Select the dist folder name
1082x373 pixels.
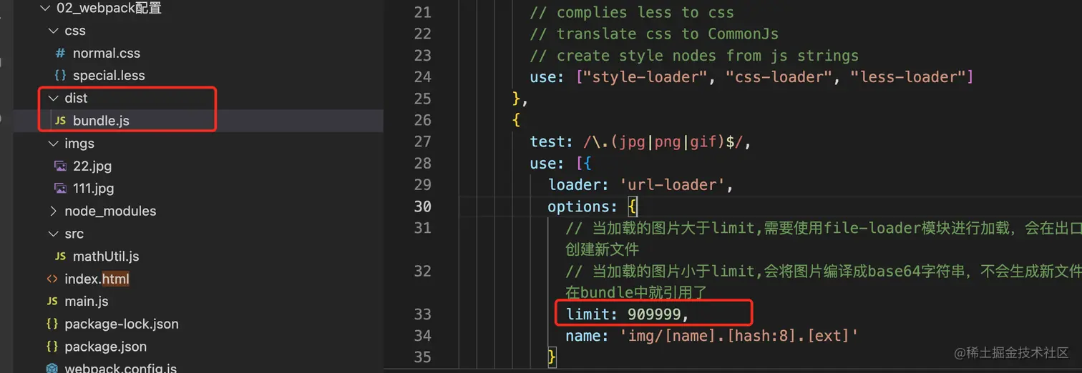[x=77, y=98]
